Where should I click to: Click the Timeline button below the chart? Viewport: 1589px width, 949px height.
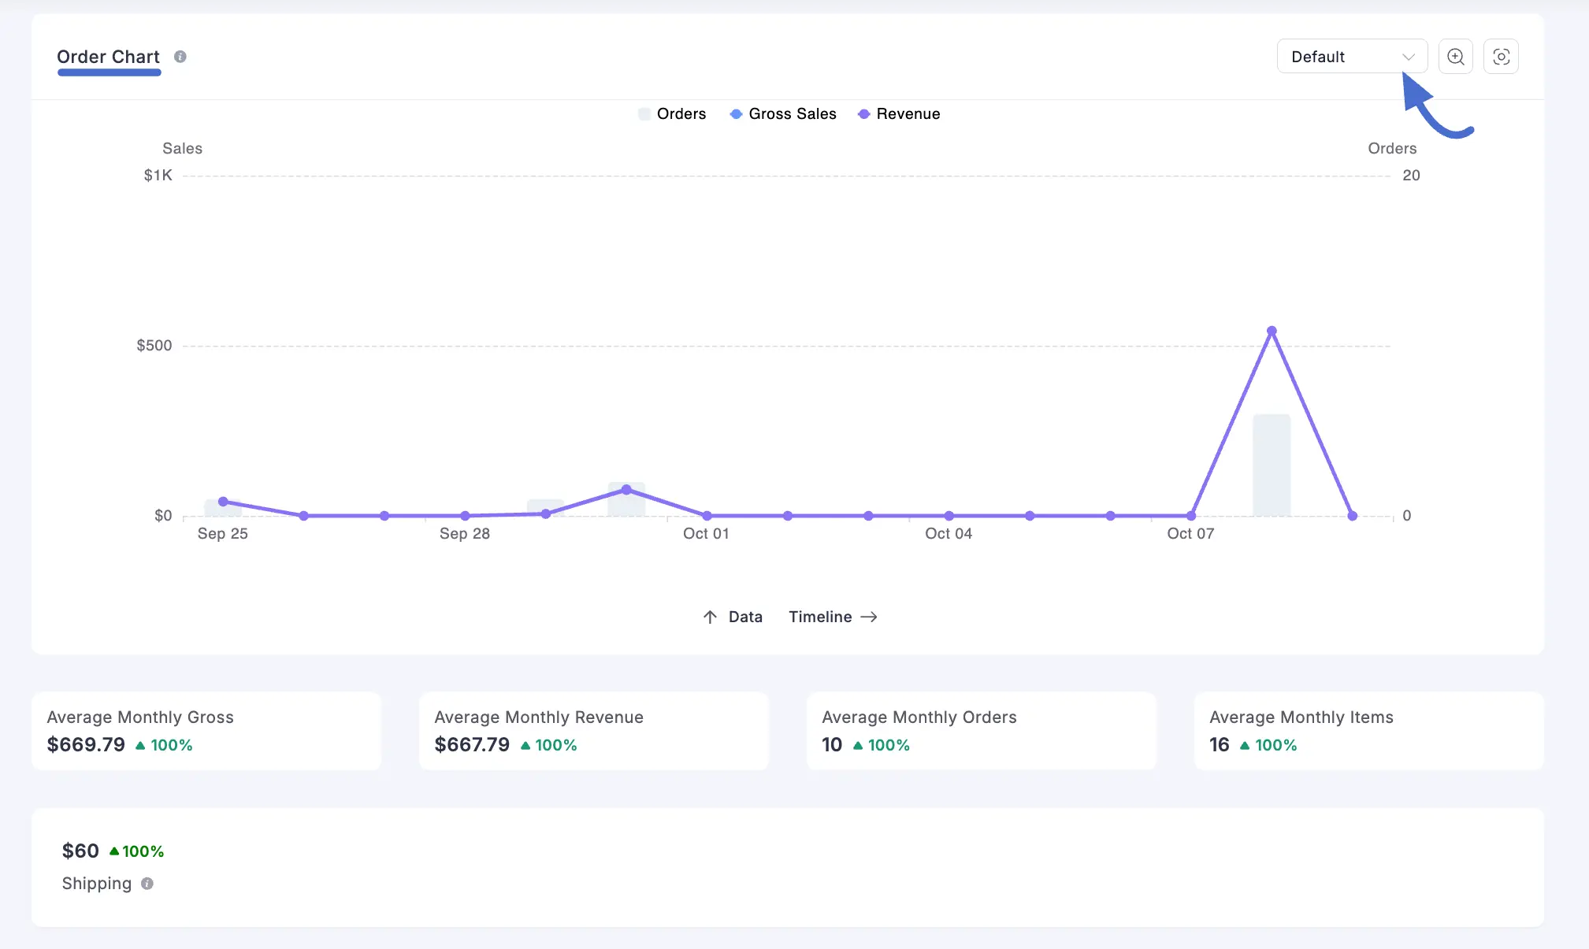pyautogui.click(x=820, y=617)
